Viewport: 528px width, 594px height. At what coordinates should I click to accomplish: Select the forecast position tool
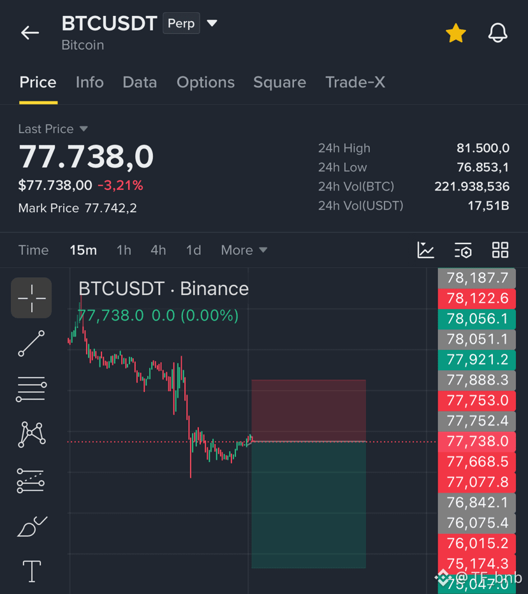tap(31, 481)
